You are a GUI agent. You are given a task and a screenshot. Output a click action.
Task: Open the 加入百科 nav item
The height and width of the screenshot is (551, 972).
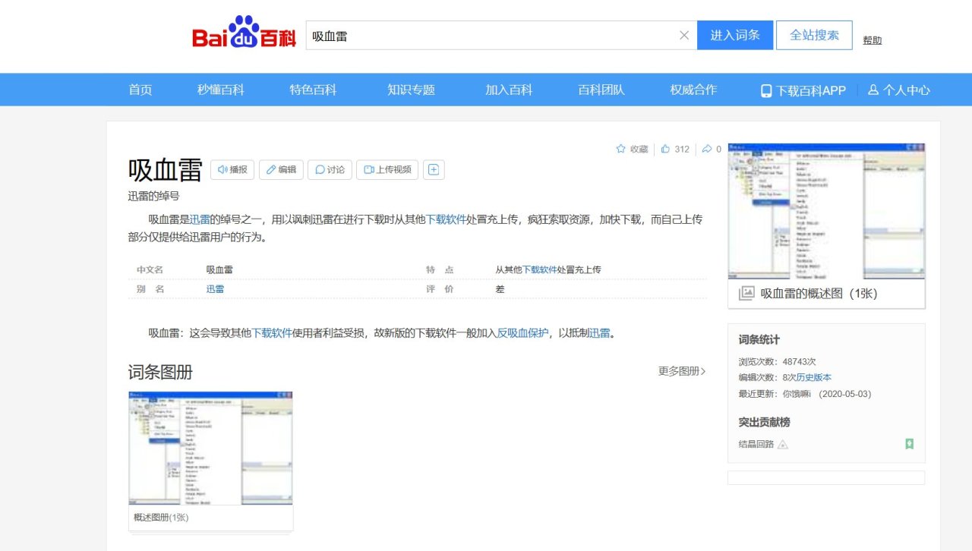pyautogui.click(x=509, y=90)
